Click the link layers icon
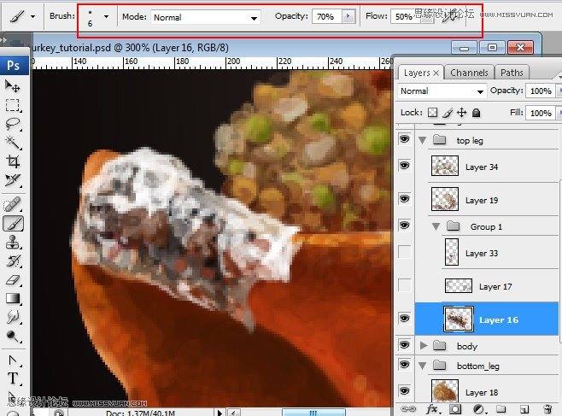 click(x=408, y=409)
